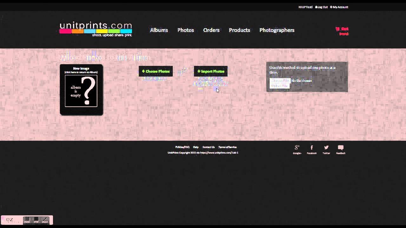Image resolution: width=406 pixels, height=228 pixels.
Task: Click 'click here to return to Album'
Action: 81,72
